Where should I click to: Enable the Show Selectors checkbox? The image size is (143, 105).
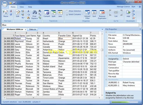tap(67, 11)
